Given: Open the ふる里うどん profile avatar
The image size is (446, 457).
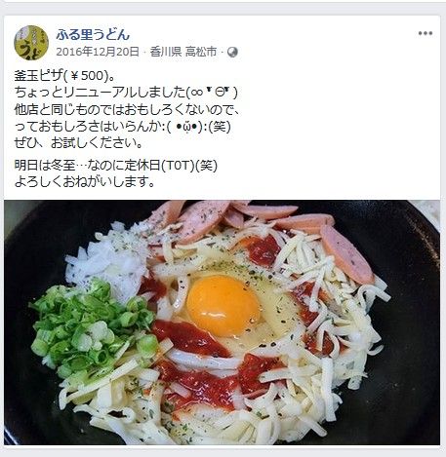Looking at the screenshot, I should click(x=31, y=43).
